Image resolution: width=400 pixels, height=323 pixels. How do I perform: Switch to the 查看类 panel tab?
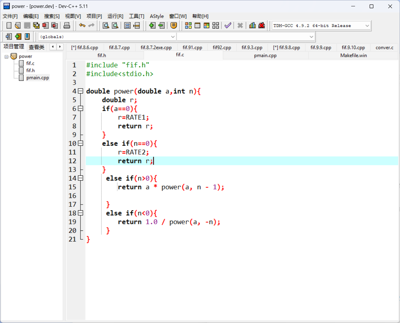tap(36, 47)
